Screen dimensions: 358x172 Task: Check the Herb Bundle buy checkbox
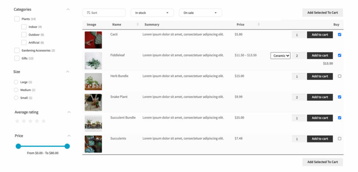340,76
